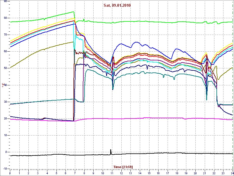The height and width of the screenshot is (176, 234).
Task: Click hour label 17 on the time axis
Action: 168,173
